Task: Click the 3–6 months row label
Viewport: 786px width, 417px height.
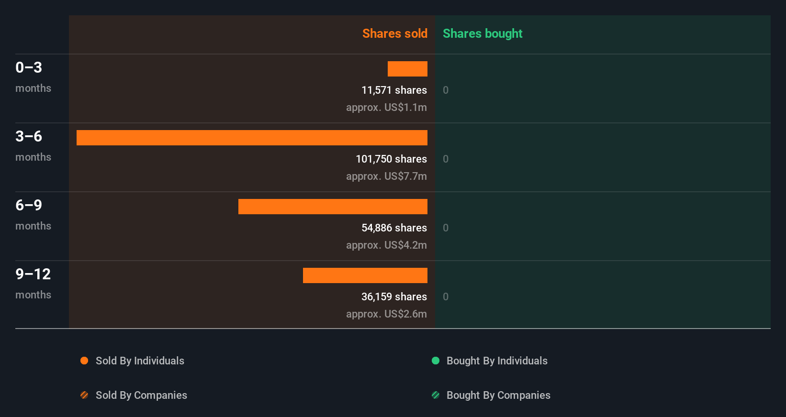Action: pos(33,146)
